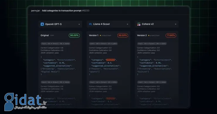Expand the OpenAI GPT-5 dropdown chevron

(x=79, y=24)
